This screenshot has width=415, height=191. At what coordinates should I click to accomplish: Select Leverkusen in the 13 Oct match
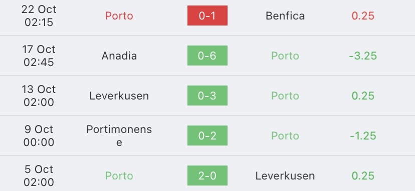119,95
